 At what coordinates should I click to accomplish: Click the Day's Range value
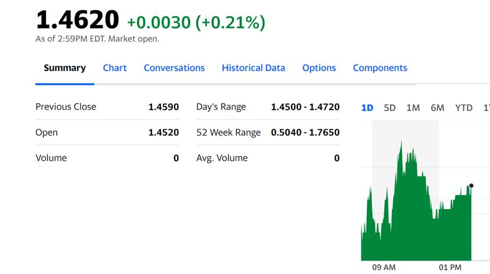[305, 107]
